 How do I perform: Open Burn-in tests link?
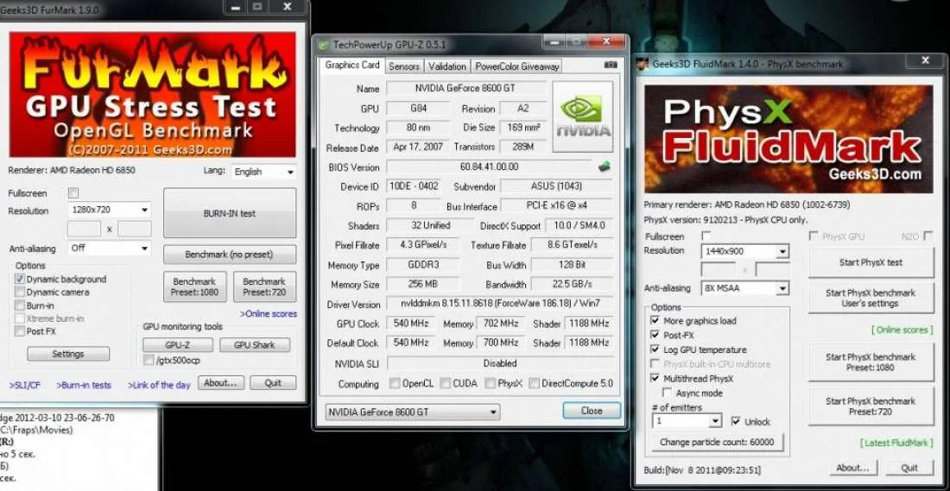click(84, 385)
